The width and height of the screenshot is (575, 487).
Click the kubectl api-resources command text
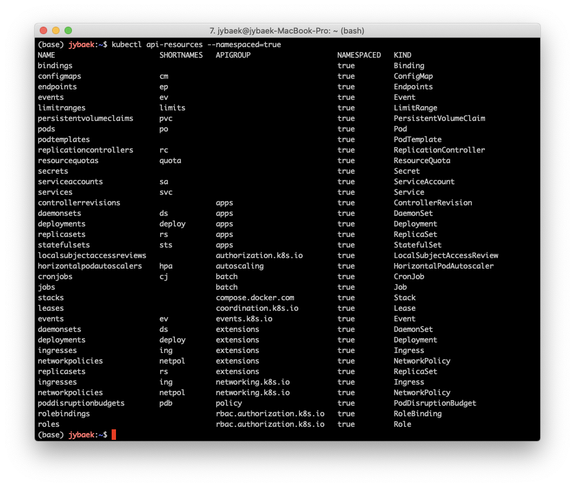coord(196,45)
